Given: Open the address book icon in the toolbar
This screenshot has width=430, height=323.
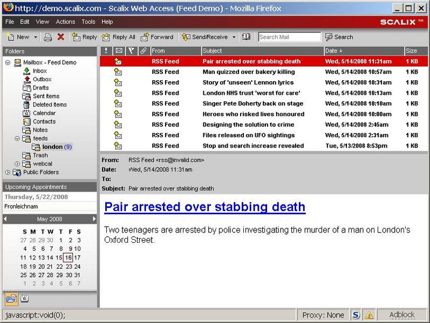Looking at the screenshot, I should pos(246,37).
